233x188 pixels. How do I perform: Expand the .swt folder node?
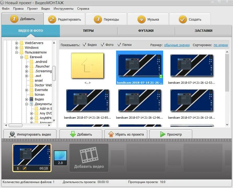tap(26, 76)
